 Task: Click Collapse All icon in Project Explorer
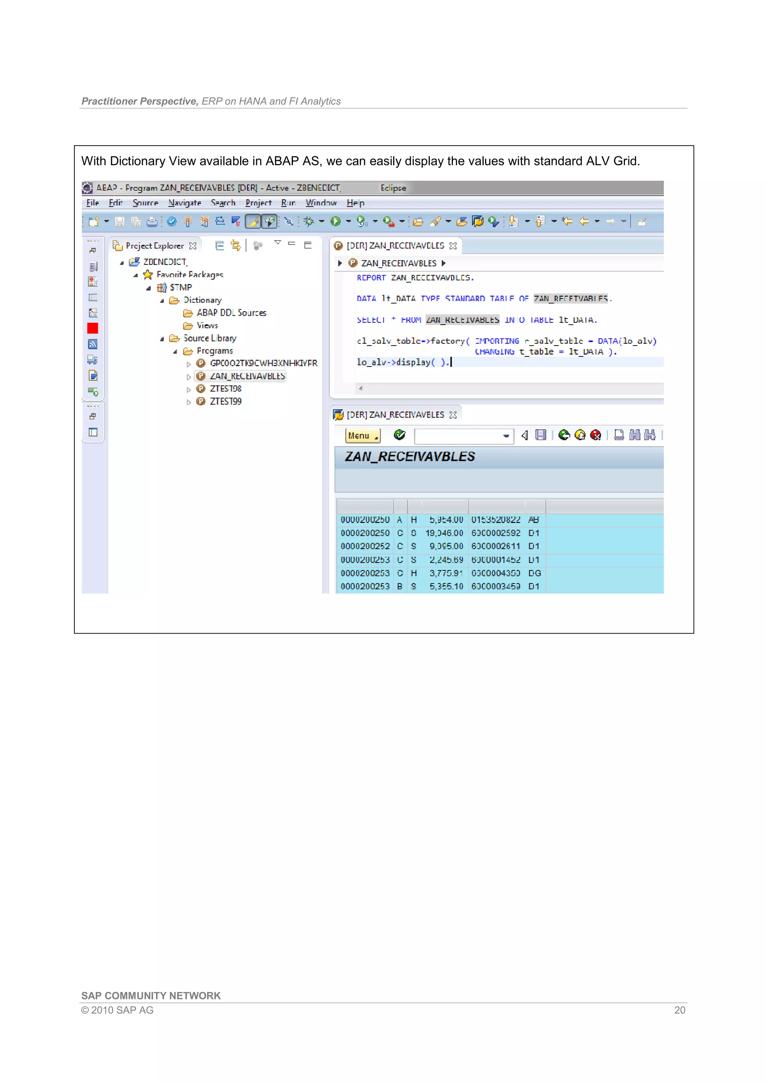point(220,245)
